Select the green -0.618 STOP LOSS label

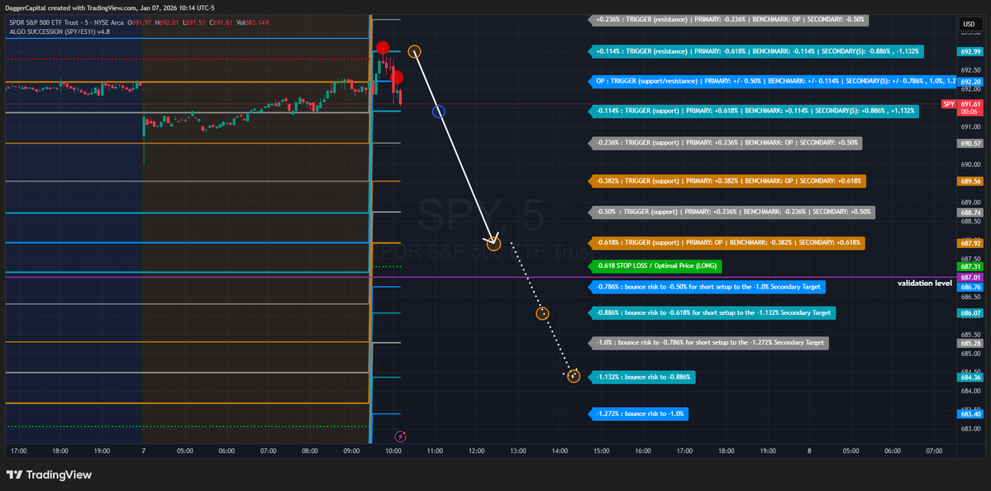point(655,267)
